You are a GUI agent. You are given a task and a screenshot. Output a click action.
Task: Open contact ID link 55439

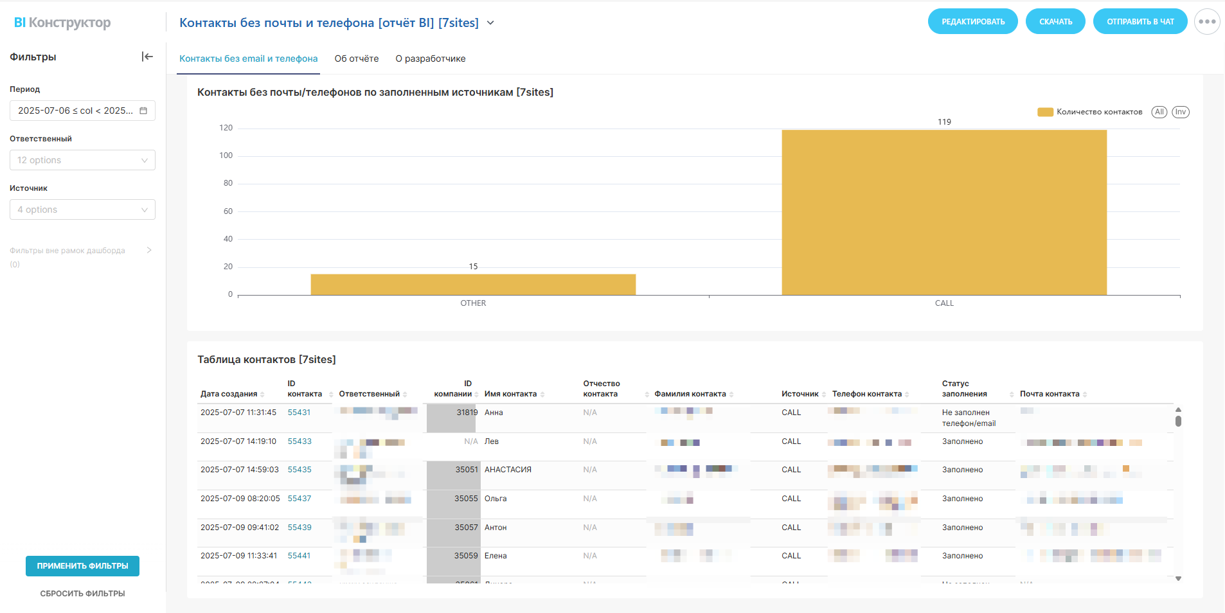tap(300, 528)
